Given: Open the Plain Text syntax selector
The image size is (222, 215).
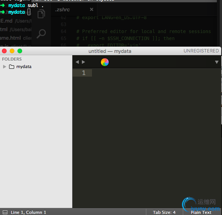Looking at the screenshot, I should tap(201, 212).
